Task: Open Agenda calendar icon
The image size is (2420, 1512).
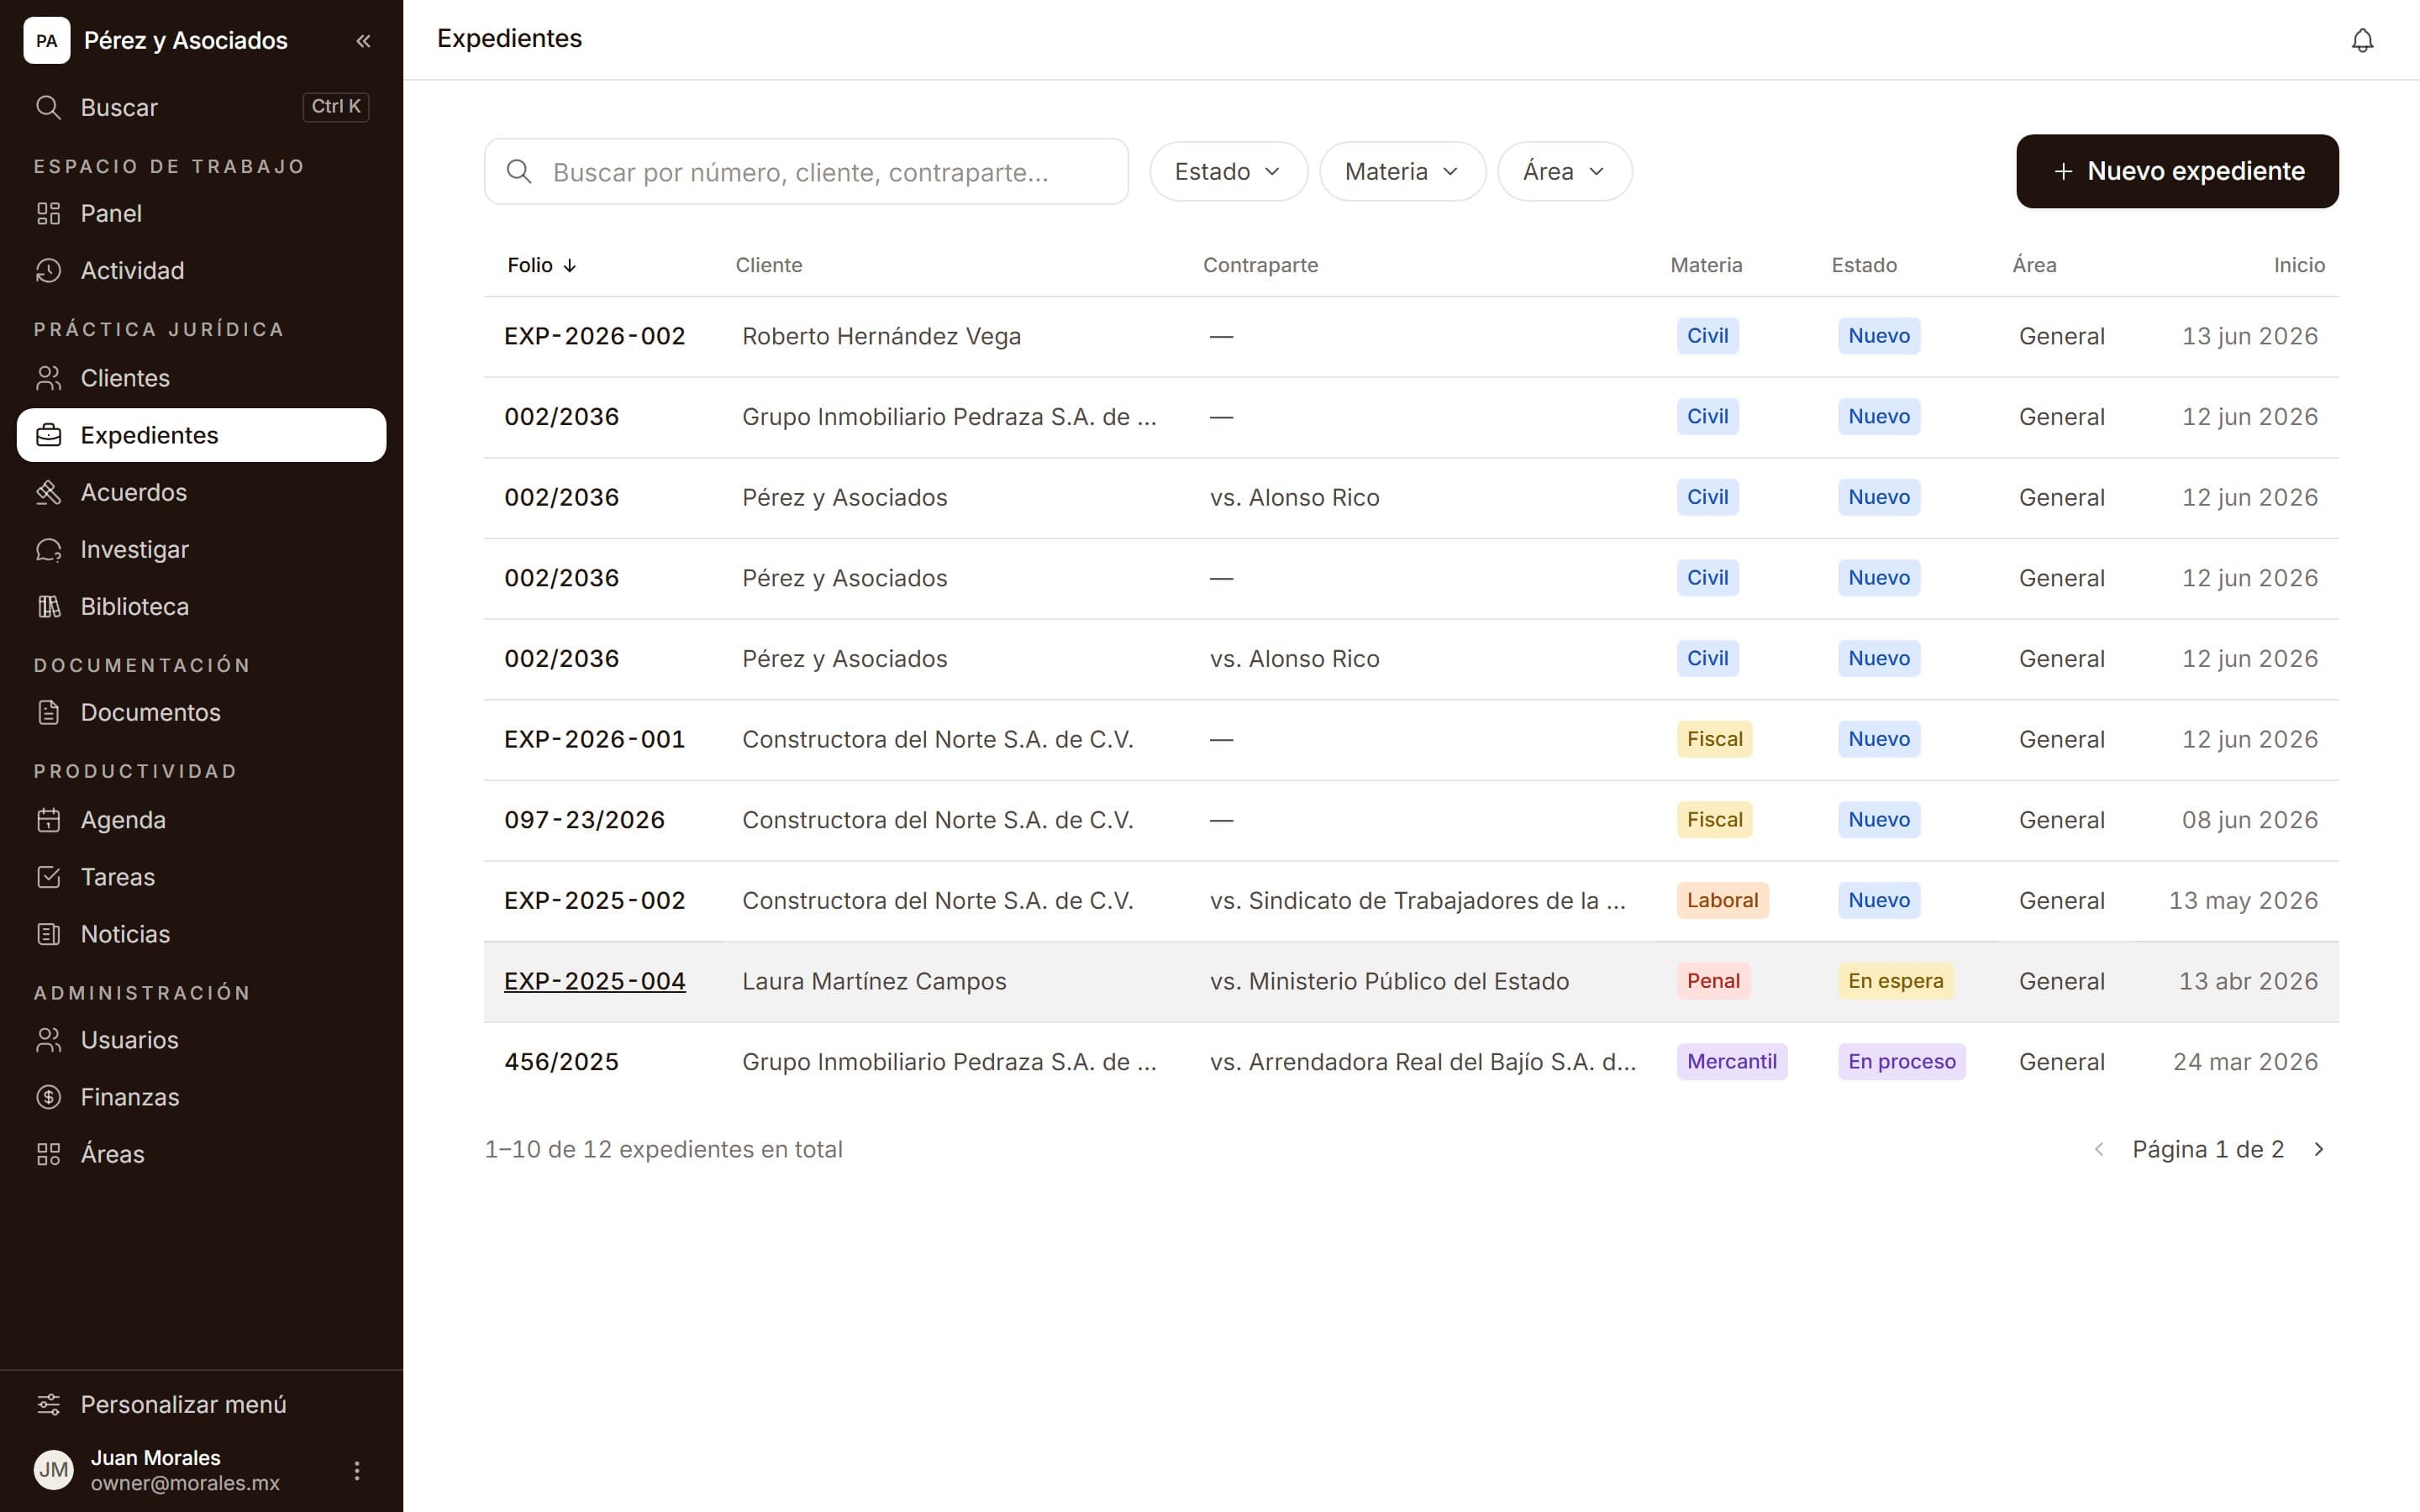Action: pyautogui.click(x=48, y=820)
